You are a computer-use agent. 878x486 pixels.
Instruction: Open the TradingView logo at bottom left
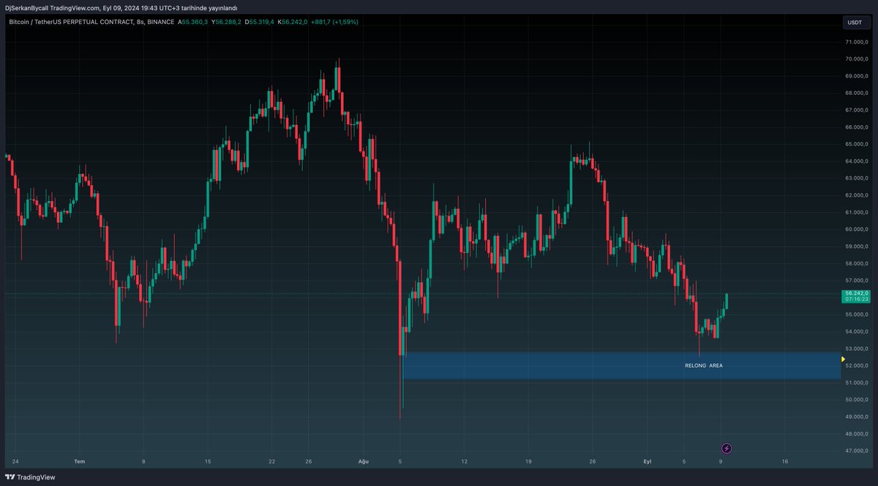(x=30, y=477)
